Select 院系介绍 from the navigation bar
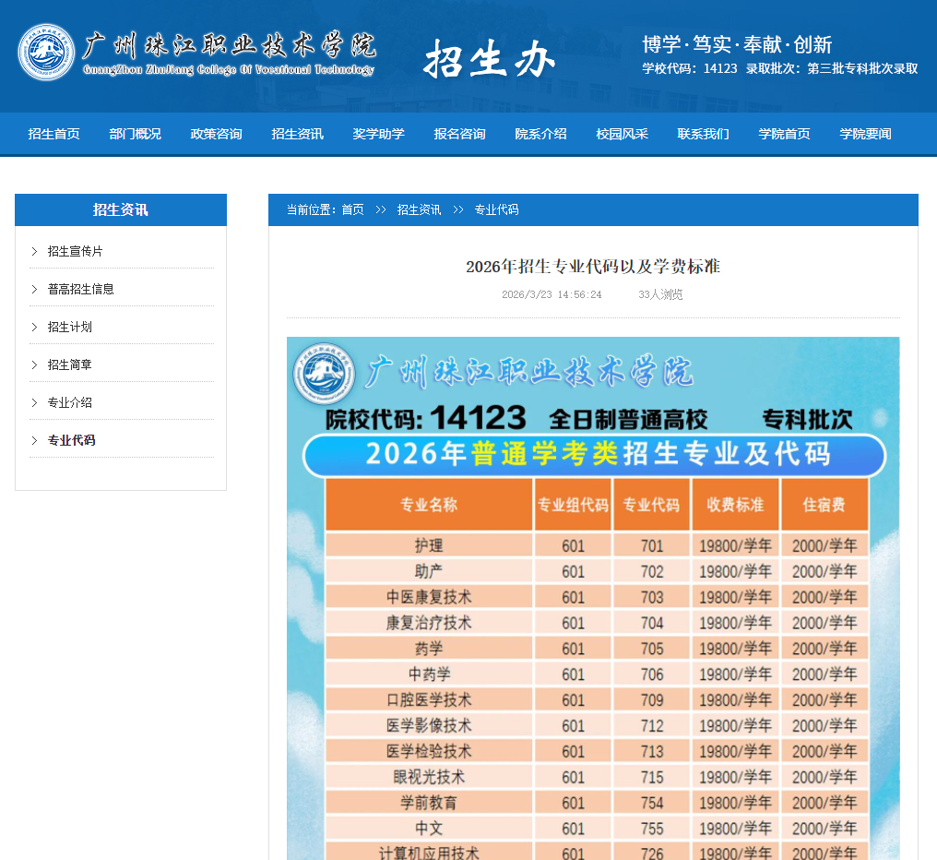Screen dimensions: 937x860 (540, 134)
